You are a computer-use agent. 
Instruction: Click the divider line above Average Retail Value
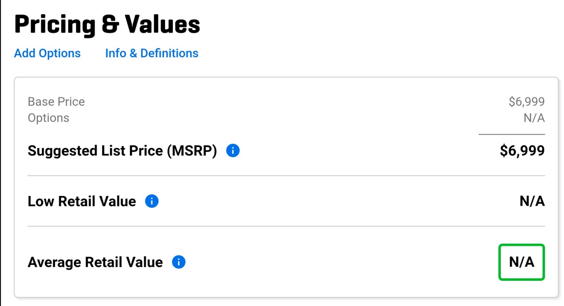coord(286,226)
